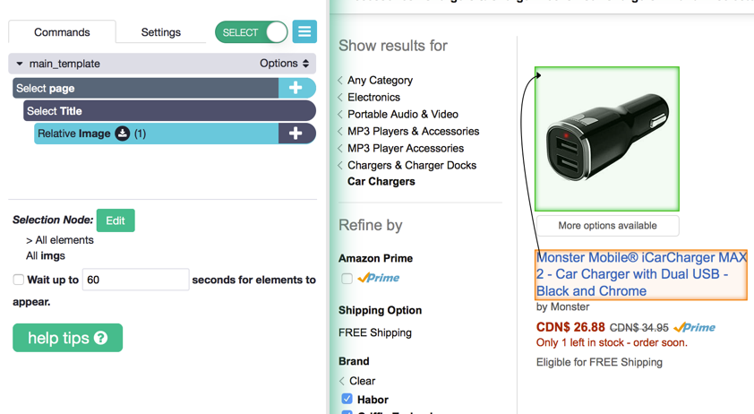
Task: Click the Car Chargers current category
Action: [x=381, y=182]
